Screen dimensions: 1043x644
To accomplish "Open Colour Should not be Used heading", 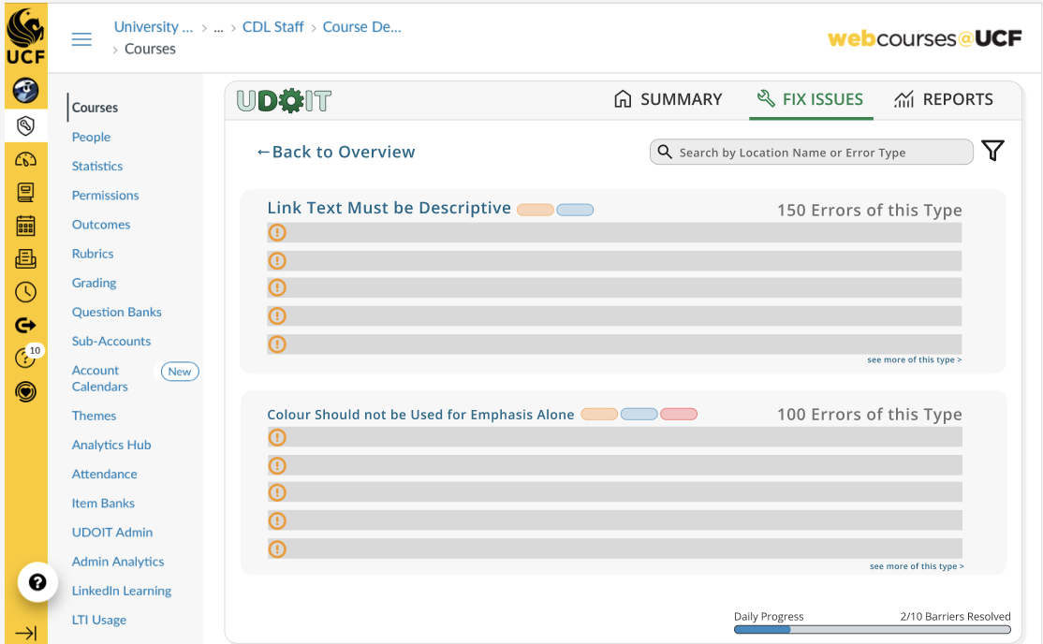I will [420, 415].
